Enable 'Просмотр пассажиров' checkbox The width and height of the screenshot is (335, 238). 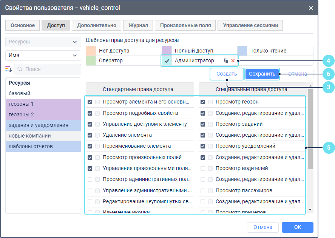click(x=203, y=191)
